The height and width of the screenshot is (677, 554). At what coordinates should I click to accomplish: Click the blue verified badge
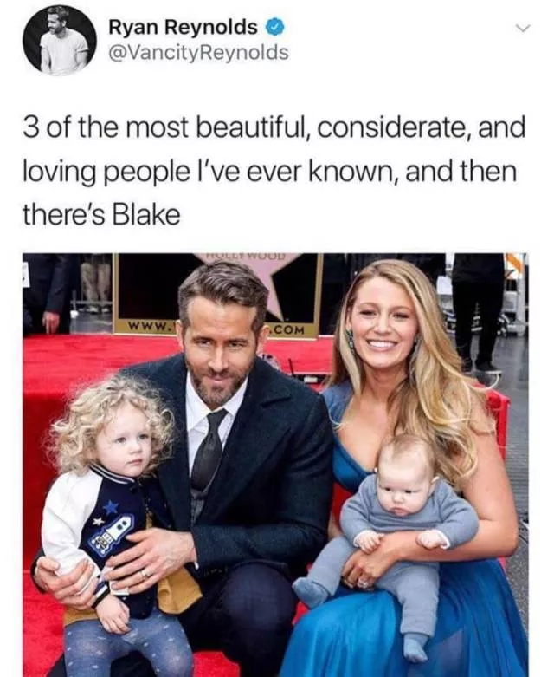(275, 28)
